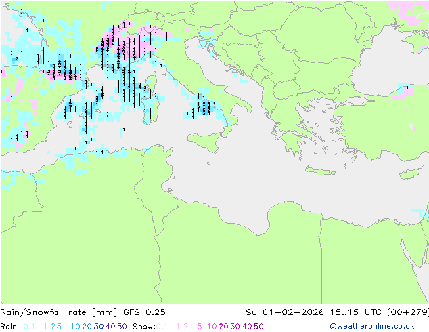Select the Snow legend value 10

[x=212, y=327]
